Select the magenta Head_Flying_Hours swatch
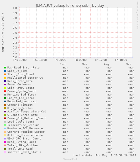Viewport: 140px width, 162px height. point(5,142)
